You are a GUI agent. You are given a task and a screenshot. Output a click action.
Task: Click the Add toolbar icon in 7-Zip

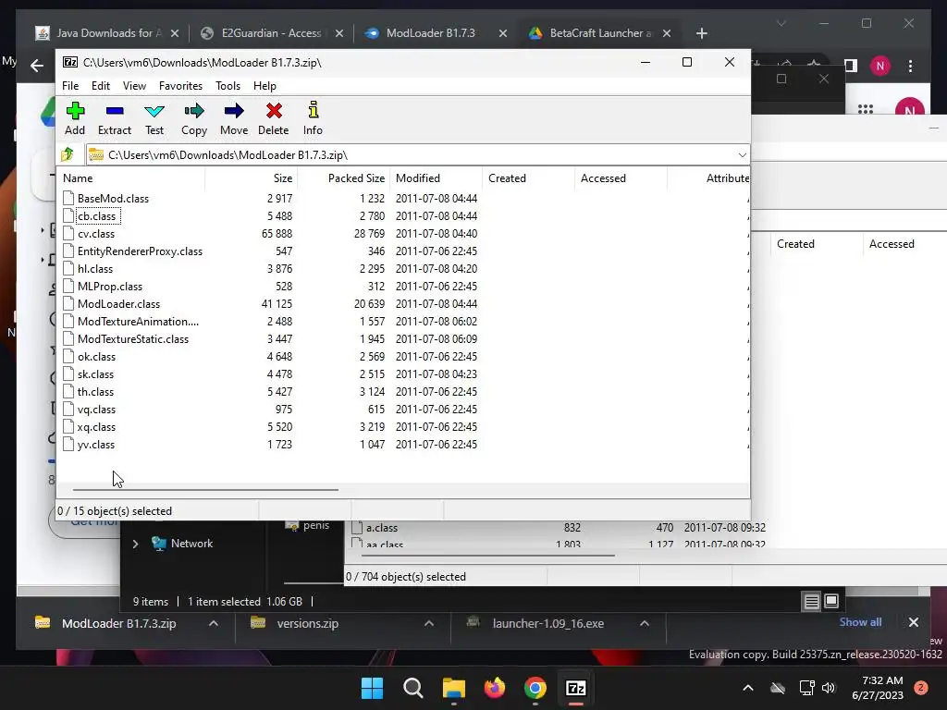click(75, 118)
